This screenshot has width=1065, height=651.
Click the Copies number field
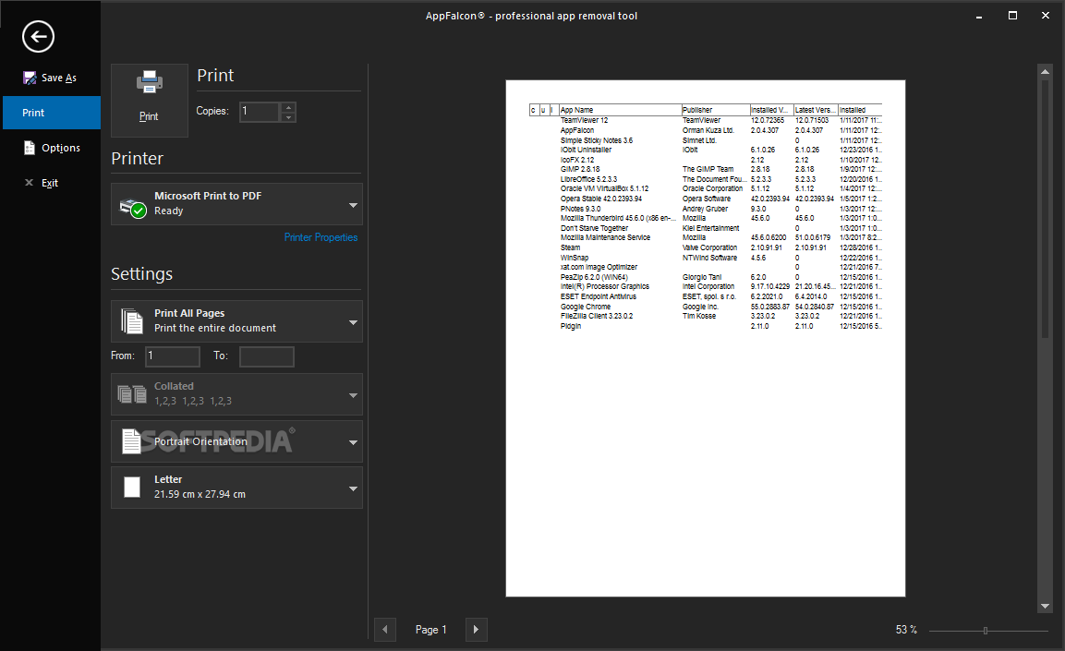pyautogui.click(x=260, y=112)
